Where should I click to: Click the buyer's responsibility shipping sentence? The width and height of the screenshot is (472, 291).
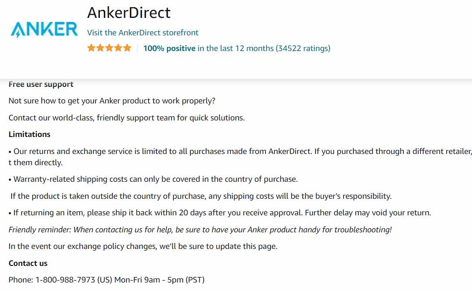(x=201, y=196)
